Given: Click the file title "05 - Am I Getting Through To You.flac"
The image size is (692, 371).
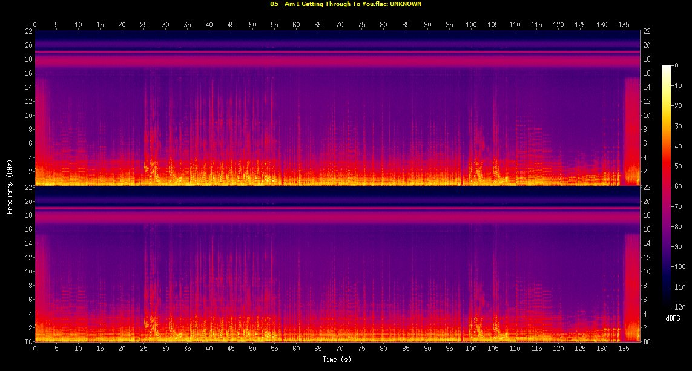Looking at the screenshot, I should [x=329, y=4].
